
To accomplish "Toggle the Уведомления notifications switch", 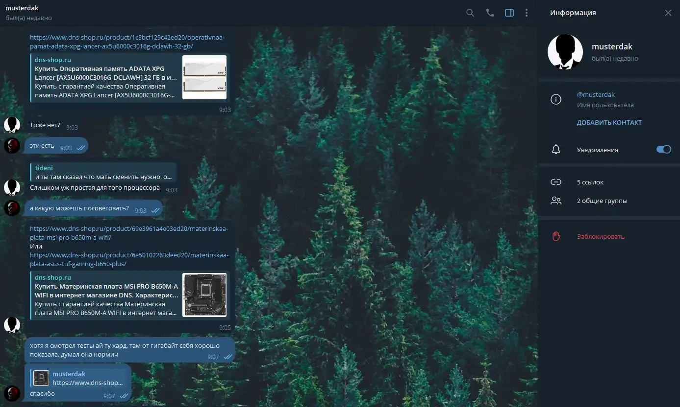I will [663, 150].
